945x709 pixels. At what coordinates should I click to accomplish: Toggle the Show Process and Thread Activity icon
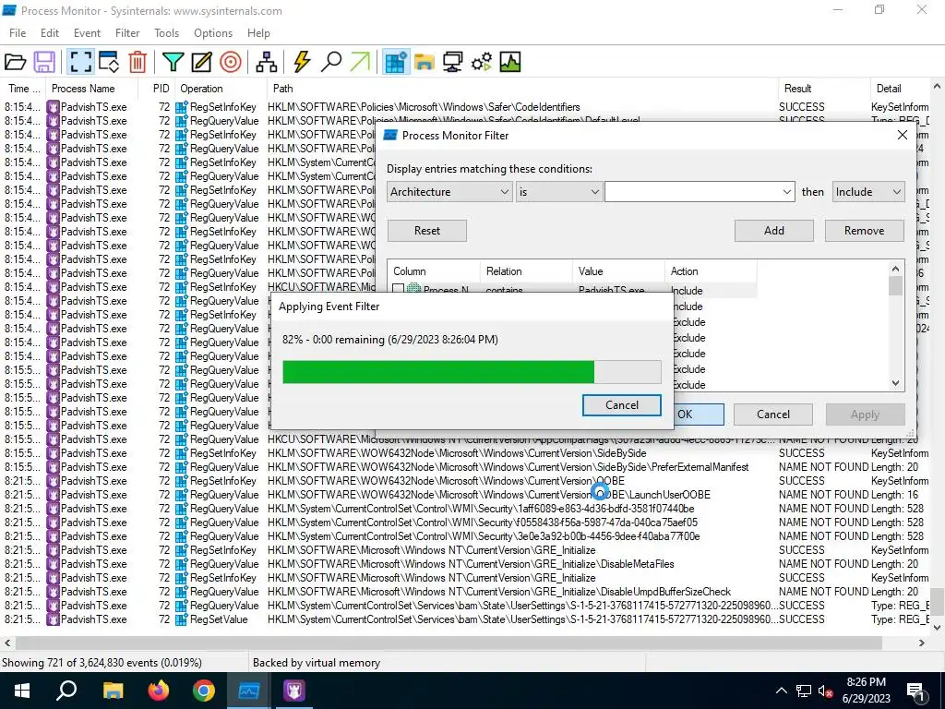click(x=482, y=62)
